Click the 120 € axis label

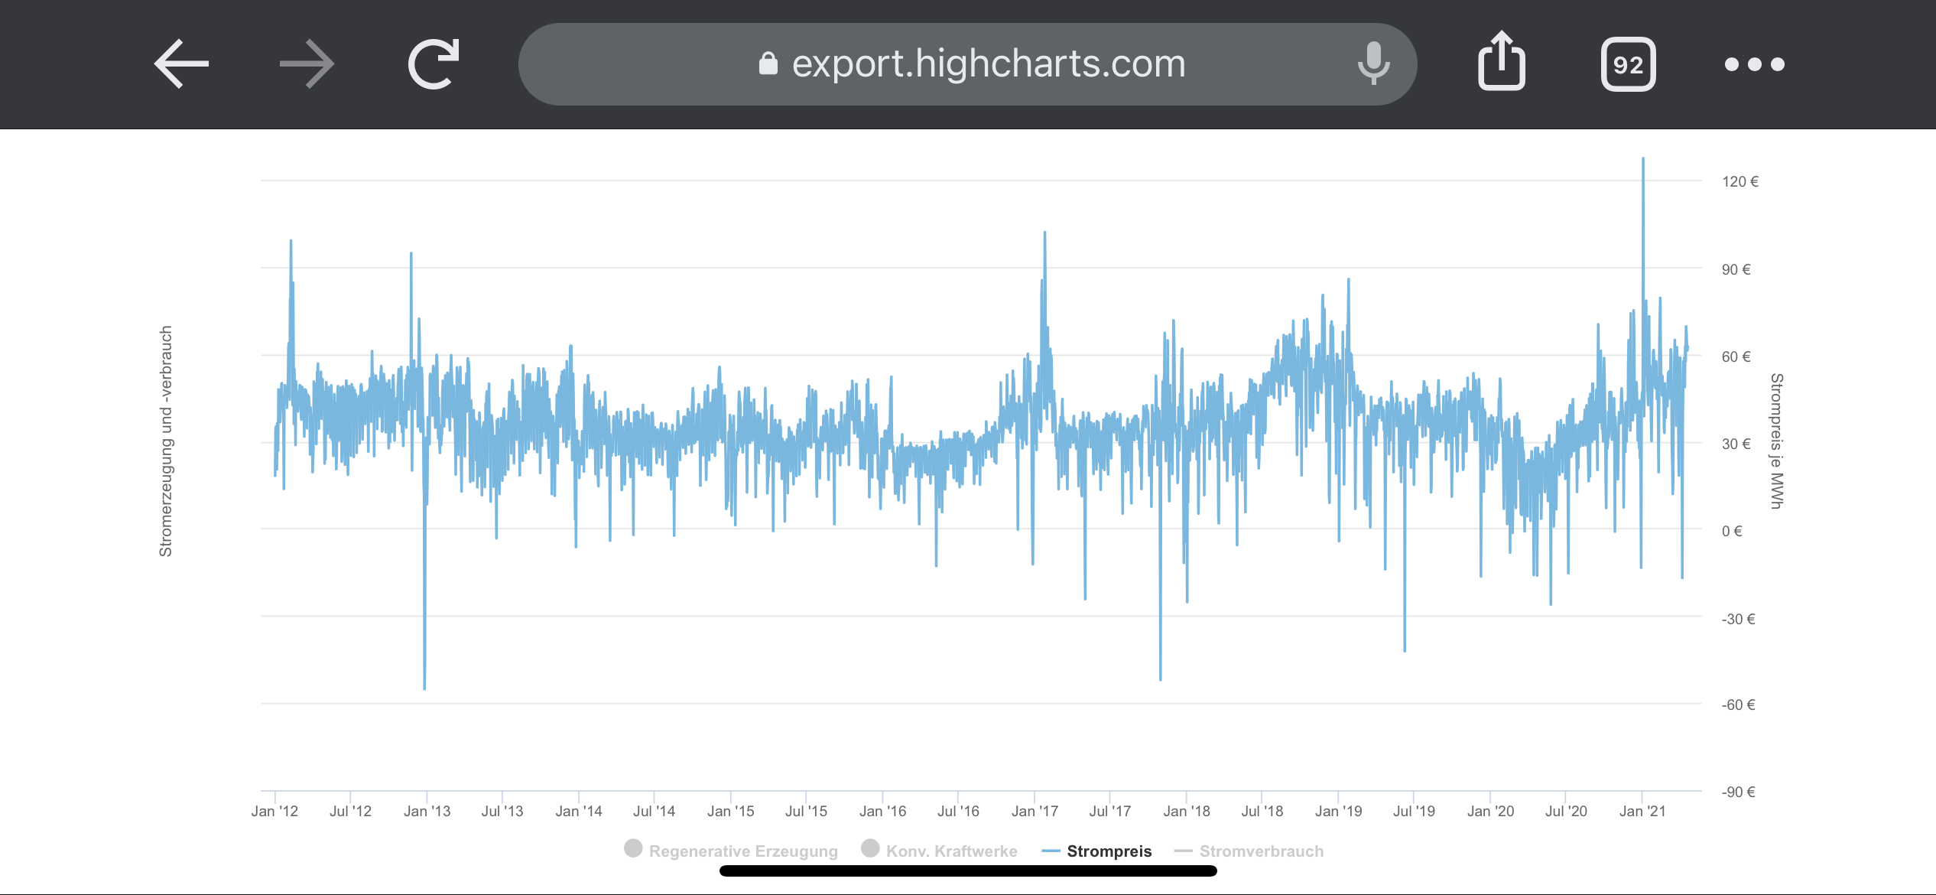1739,182
